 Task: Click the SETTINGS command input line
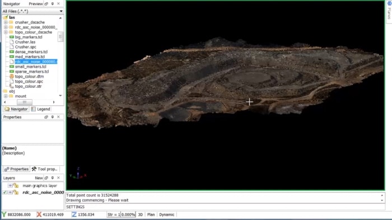[x=225, y=207]
